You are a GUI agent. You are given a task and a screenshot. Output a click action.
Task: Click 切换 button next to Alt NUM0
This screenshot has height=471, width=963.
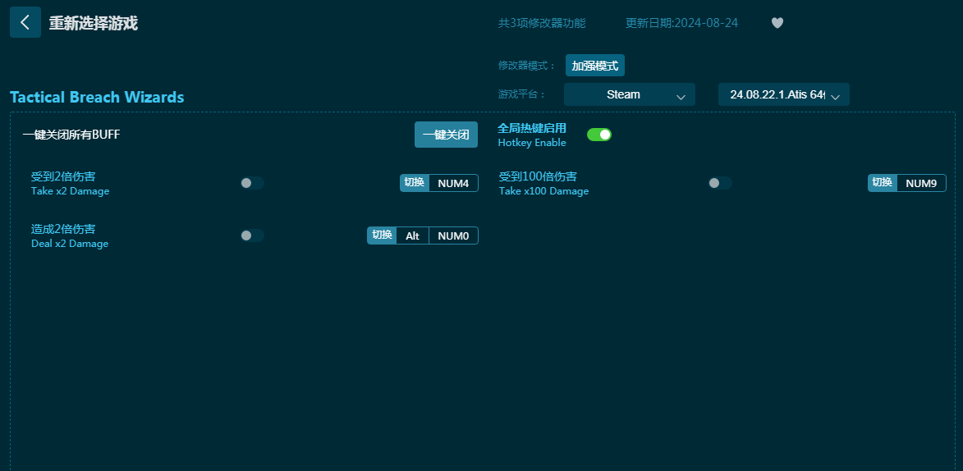pyautogui.click(x=382, y=235)
